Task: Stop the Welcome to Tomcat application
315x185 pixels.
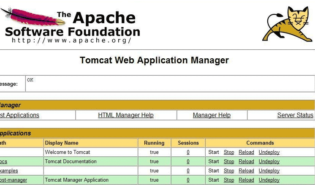Action: tap(229, 152)
